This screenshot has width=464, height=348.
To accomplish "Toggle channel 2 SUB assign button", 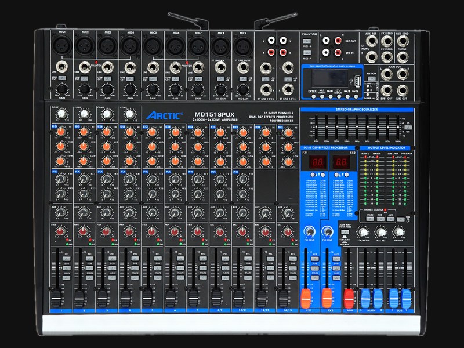I will pos(89,268).
